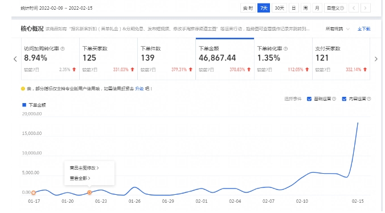Image resolution: width=385 pixels, height=213 pixels.
Task: Click the 选择事件 label
Action: tap(293, 99)
